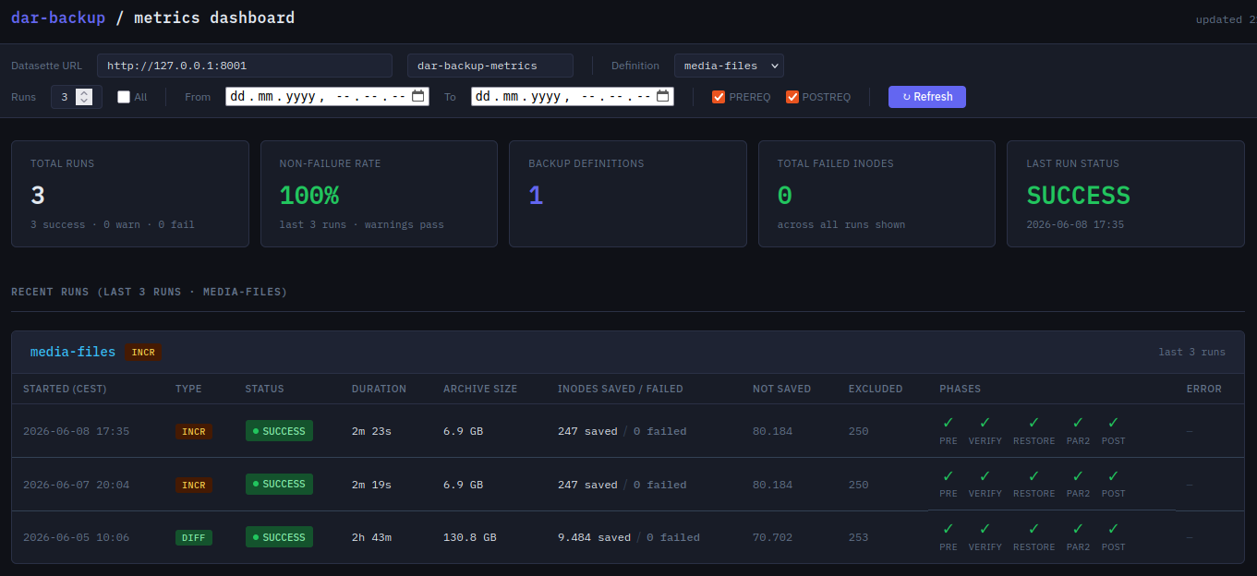Screen dimensions: 1257x576
Task: Click the 70.702 not saved cell
Action: tap(772, 537)
